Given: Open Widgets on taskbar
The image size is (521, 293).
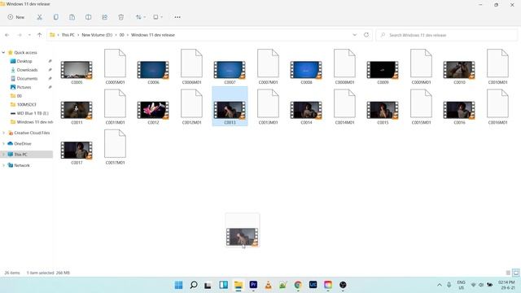Looking at the screenshot, I should (x=223, y=285).
